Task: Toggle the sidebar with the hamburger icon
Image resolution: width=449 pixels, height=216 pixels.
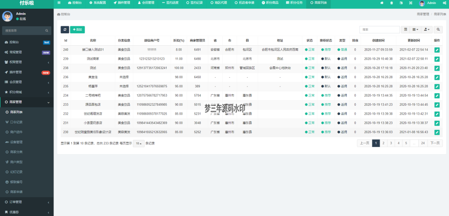Action: click(x=59, y=3)
